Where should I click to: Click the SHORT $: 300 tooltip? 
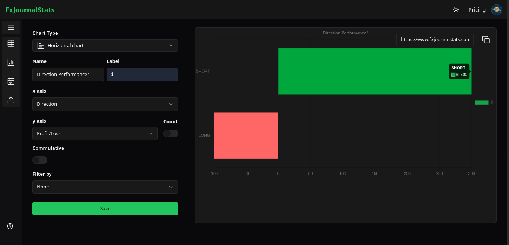coord(459,71)
